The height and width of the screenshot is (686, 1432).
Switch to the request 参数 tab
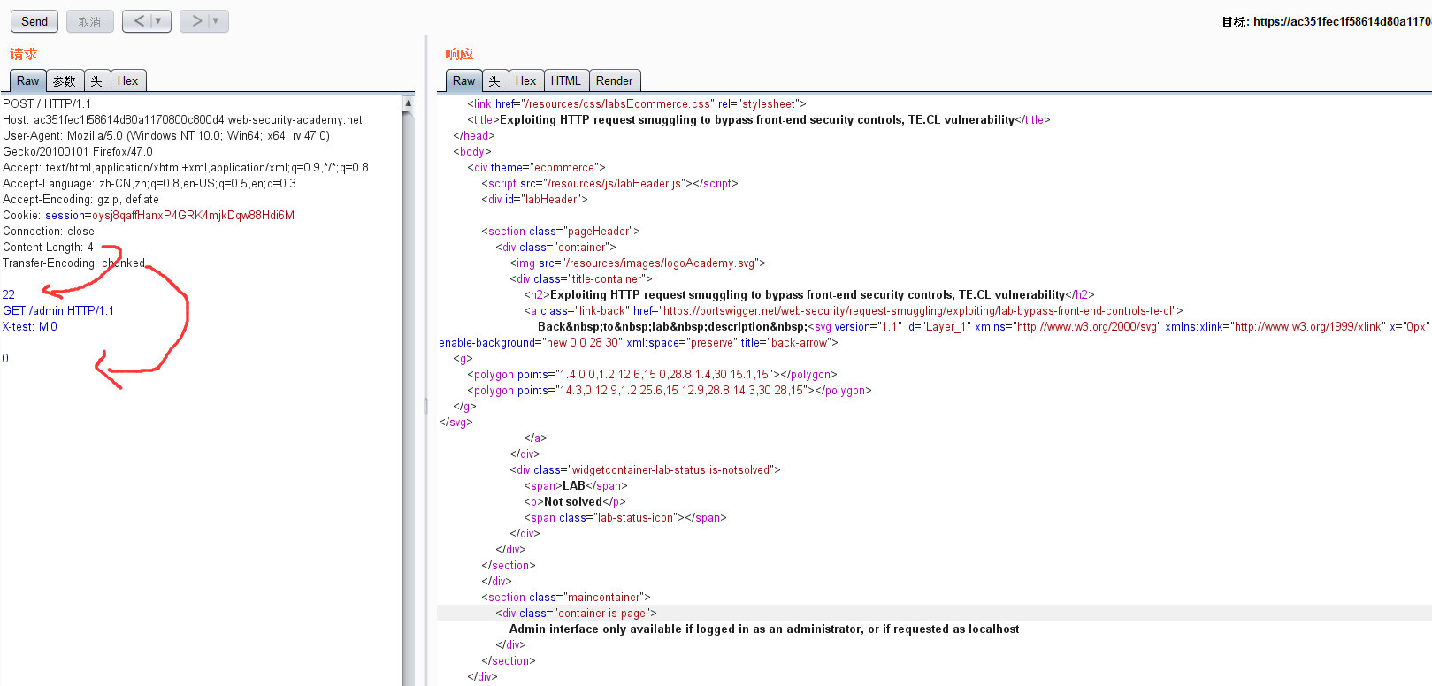point(65,80)
